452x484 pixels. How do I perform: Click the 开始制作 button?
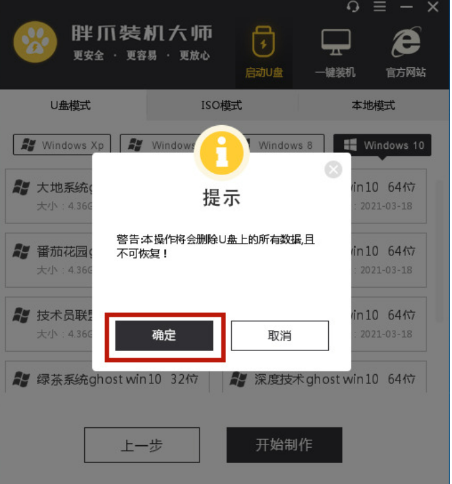click(284, 444)
